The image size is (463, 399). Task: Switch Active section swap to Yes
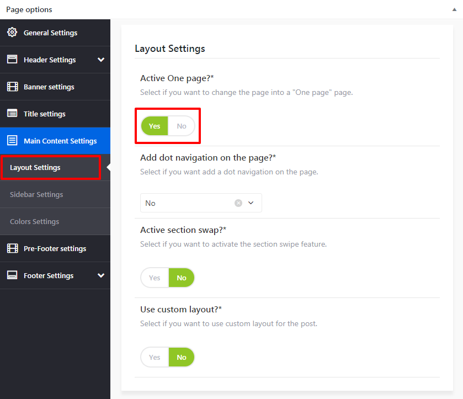[x=155, y=278]
